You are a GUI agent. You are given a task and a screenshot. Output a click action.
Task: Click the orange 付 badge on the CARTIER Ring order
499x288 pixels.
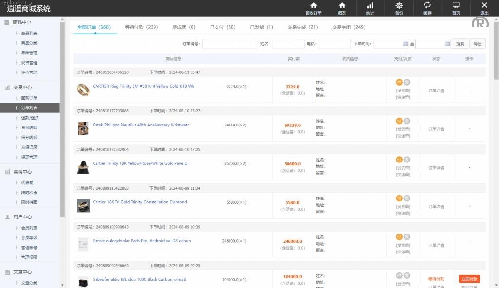coord(399,82)
